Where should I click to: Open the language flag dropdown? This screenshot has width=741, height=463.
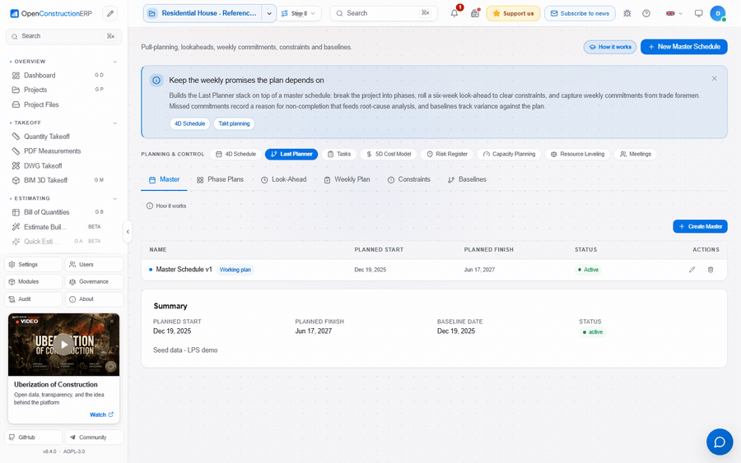click(x=673, y=13)
